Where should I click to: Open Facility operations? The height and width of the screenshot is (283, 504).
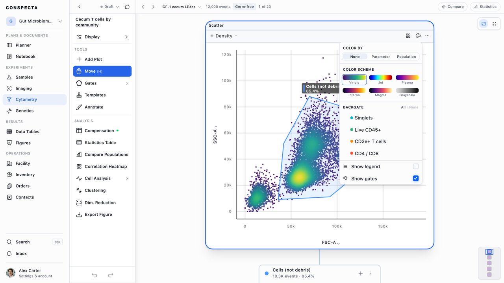coord(35,164)
